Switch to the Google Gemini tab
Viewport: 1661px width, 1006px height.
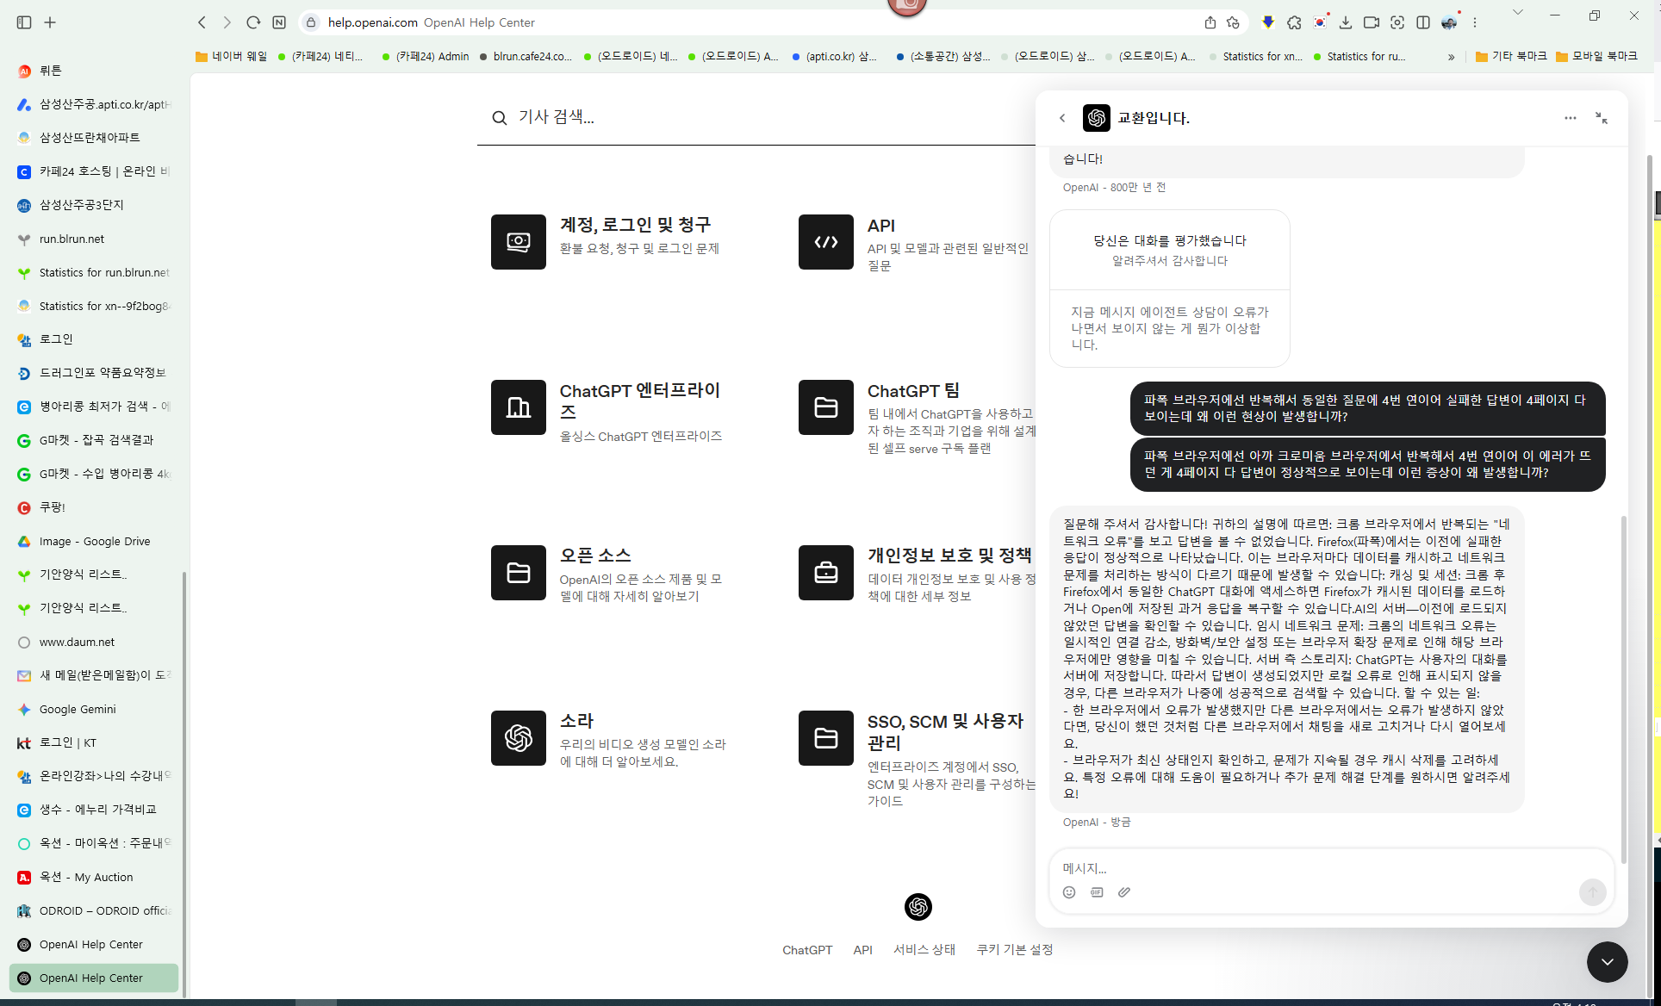[94, 710]
